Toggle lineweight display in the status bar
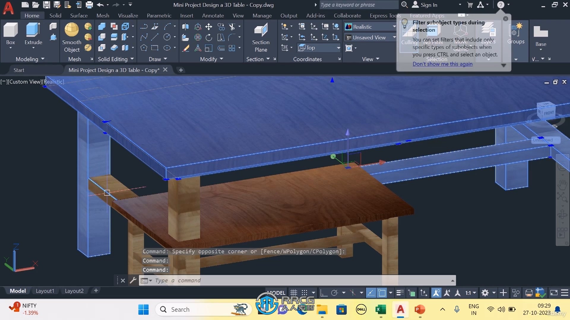This screenshot has height=320, width=570. (x=400, y=293)
